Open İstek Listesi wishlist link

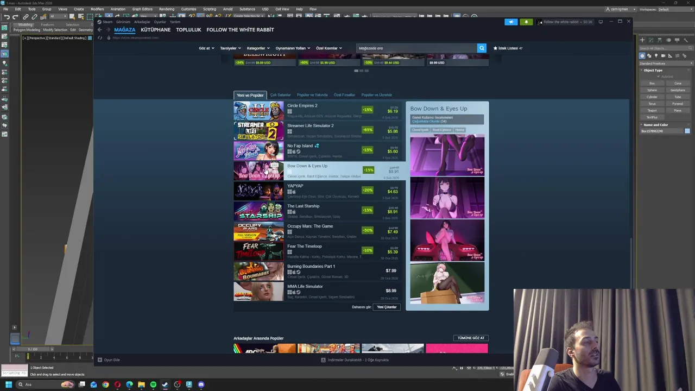[508, 48]
